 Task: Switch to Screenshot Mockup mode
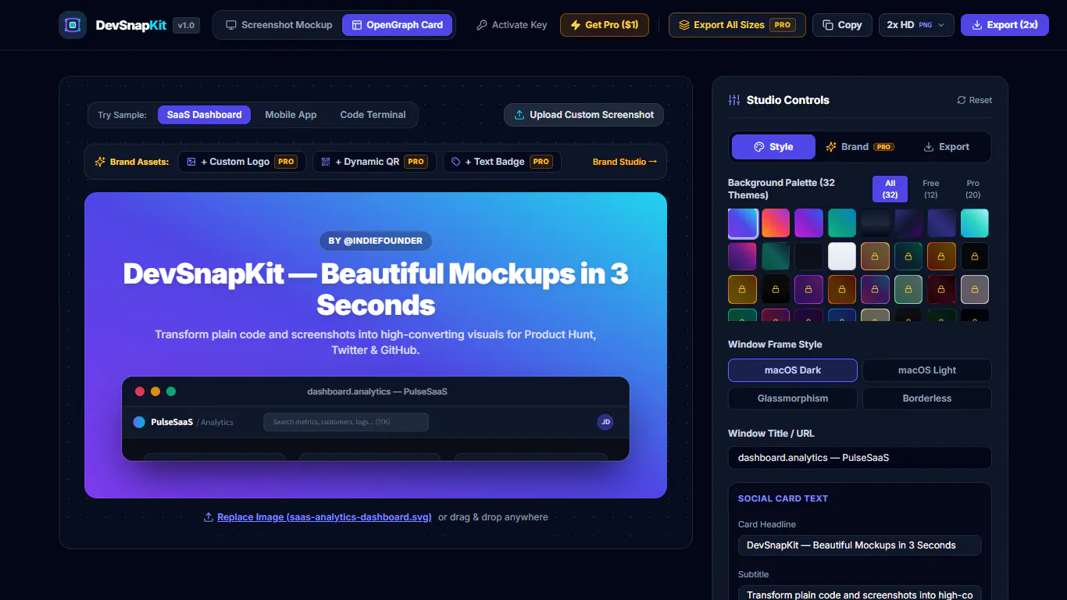(279, 25)
